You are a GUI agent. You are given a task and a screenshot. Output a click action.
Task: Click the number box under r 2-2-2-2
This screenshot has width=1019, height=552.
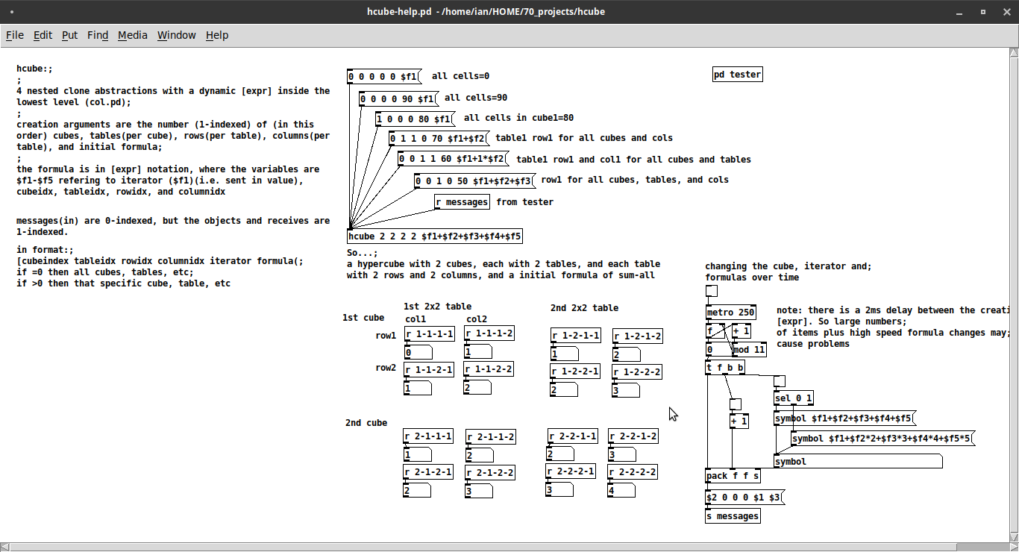[621, 491]
